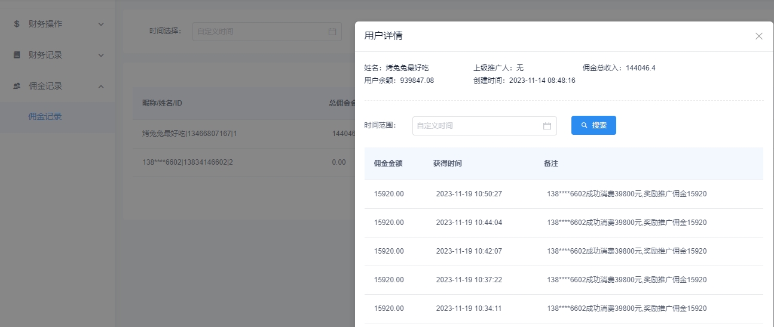
Task: Click the 上级推广人：无 text
Action: (x=498, y=68)
